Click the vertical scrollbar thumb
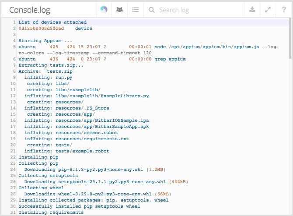293x216 pixels. tap(290, 39)
